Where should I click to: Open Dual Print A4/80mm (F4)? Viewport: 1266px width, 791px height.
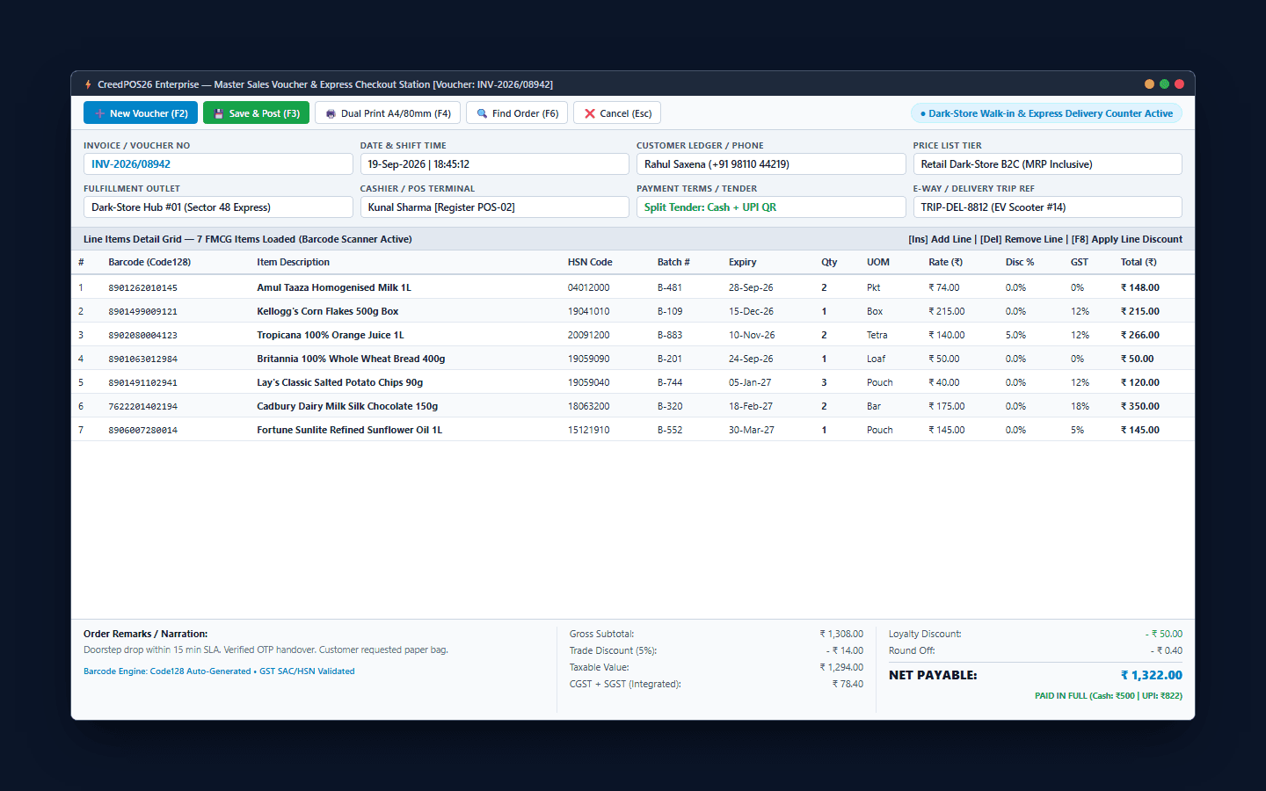point(388,113)
